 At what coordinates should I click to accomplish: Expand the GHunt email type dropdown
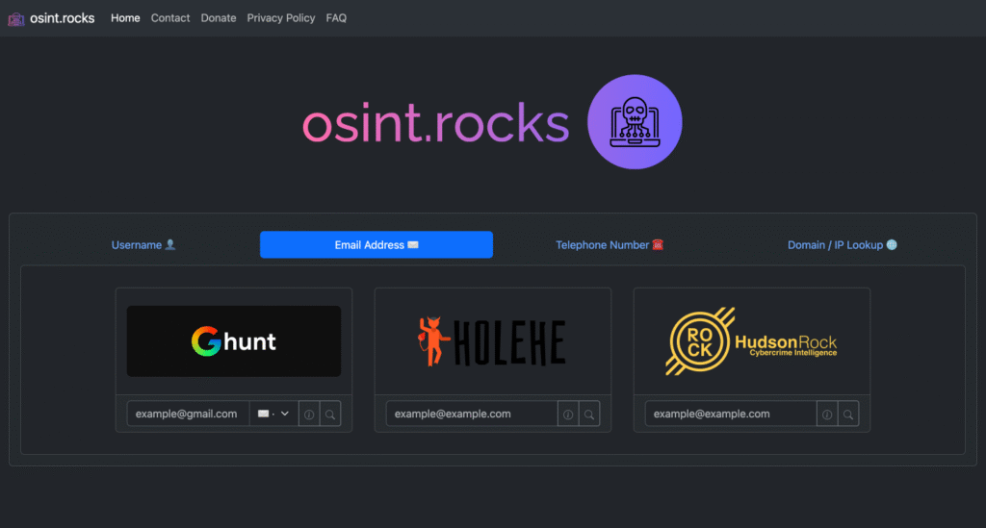coord(273,415)
